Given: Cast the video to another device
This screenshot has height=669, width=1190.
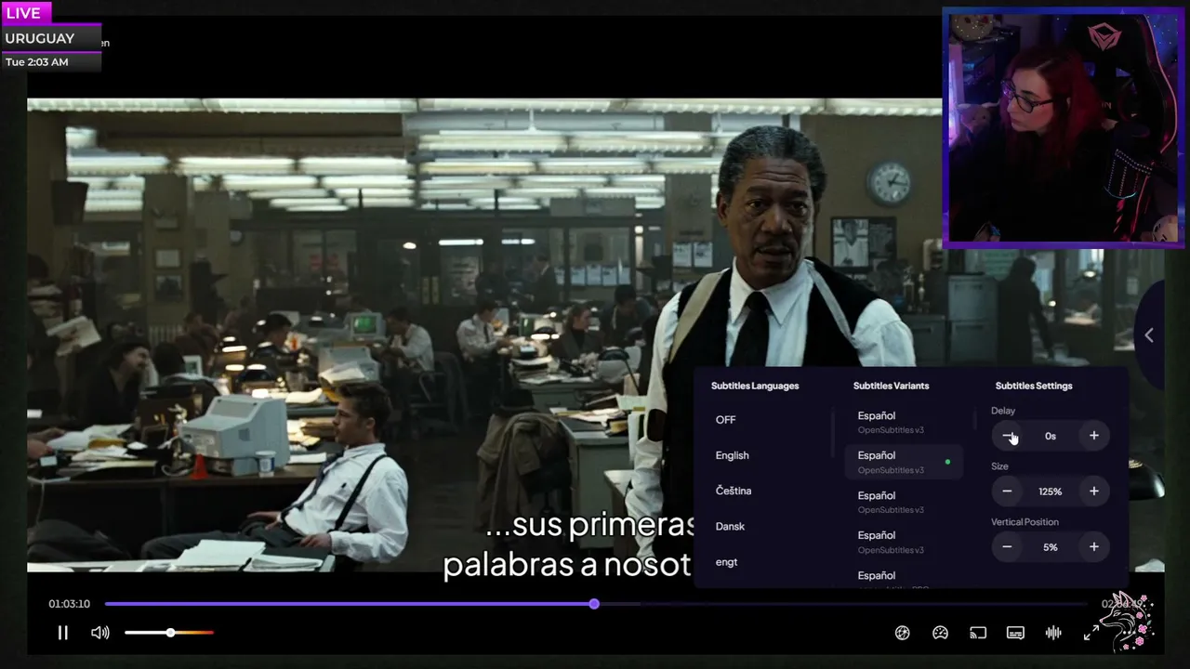Looking at the screenshot, I should 978,633.
